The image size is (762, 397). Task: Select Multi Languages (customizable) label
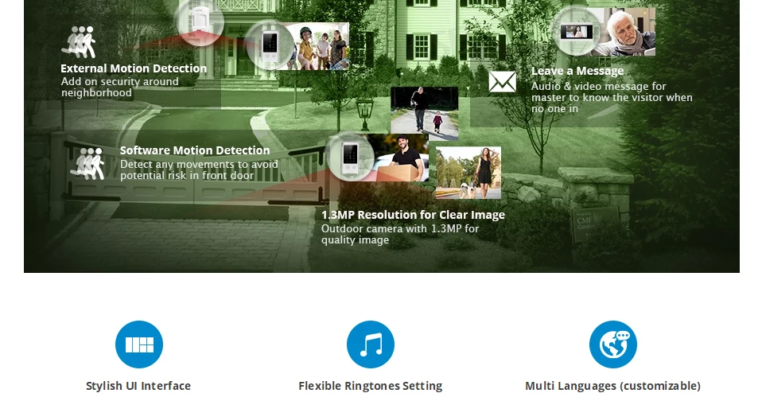click(612, 386)
